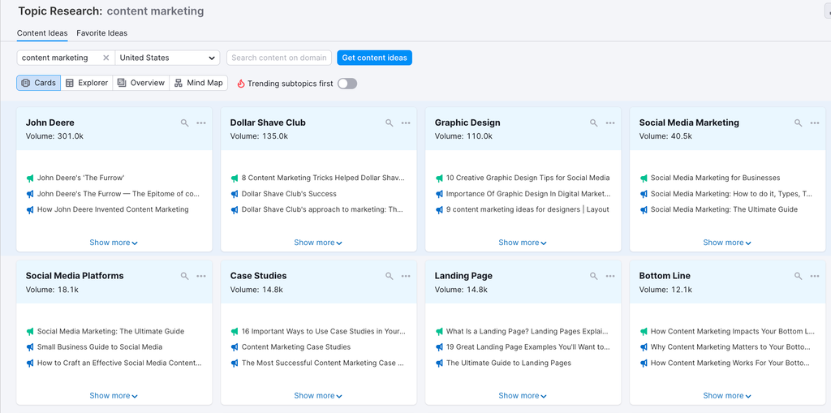831x413 pixels.
Task: Select the Cards view
Action: (39, 83)
